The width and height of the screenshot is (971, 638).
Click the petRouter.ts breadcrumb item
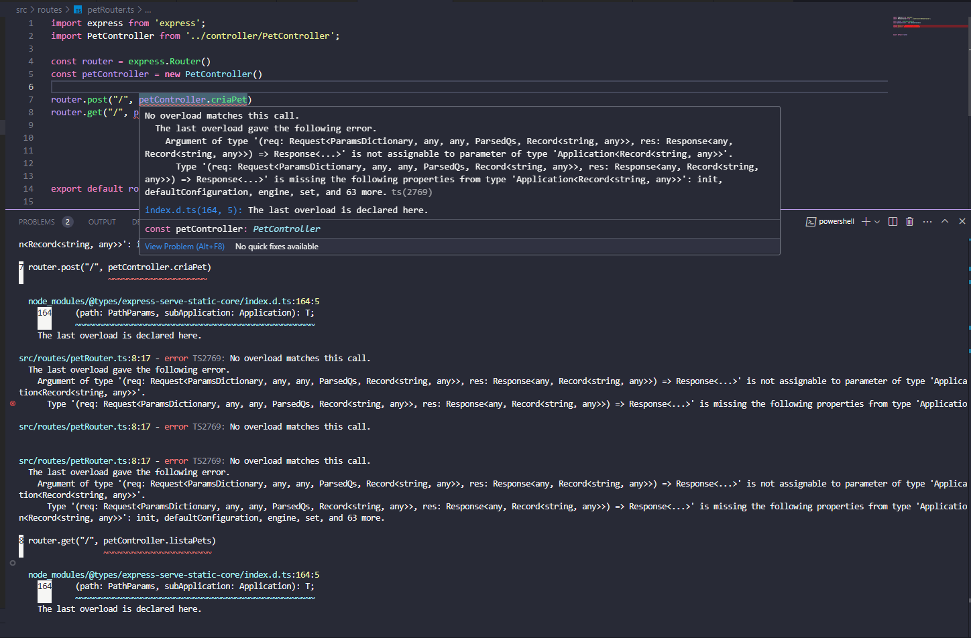click(111, 9)
